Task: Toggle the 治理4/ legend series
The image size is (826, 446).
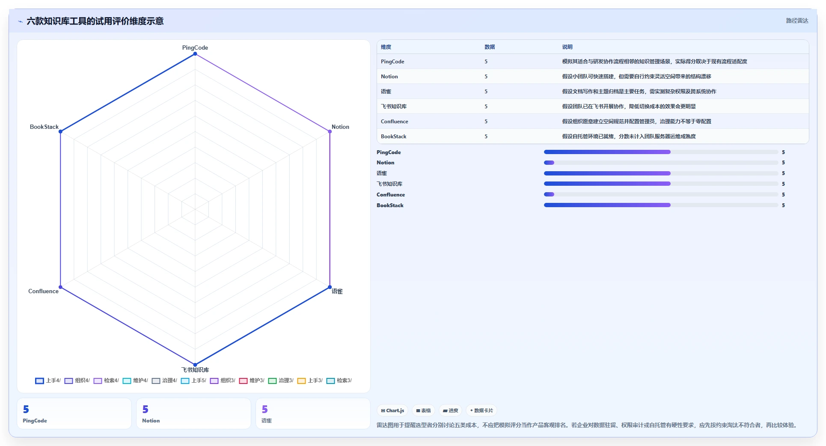Action: coord(164,381)
